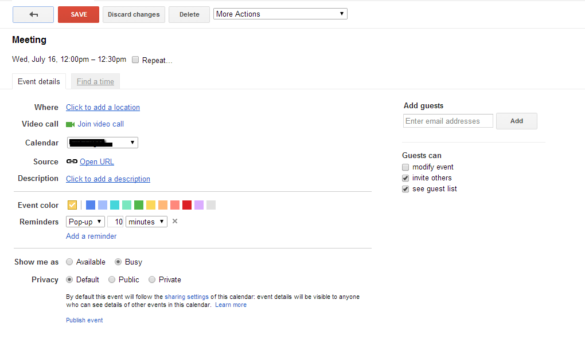Set privacy to Private

pyautogui.click(x=152, y=280)
